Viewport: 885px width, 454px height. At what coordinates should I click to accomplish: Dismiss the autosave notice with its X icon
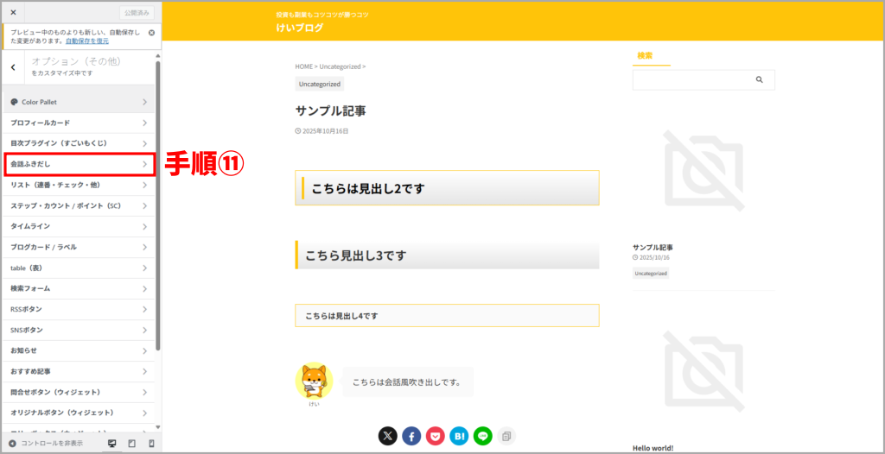[x=151, y=33]
